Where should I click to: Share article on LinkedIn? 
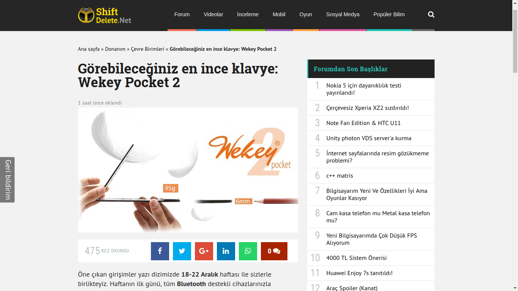click(x=226, y=251)
